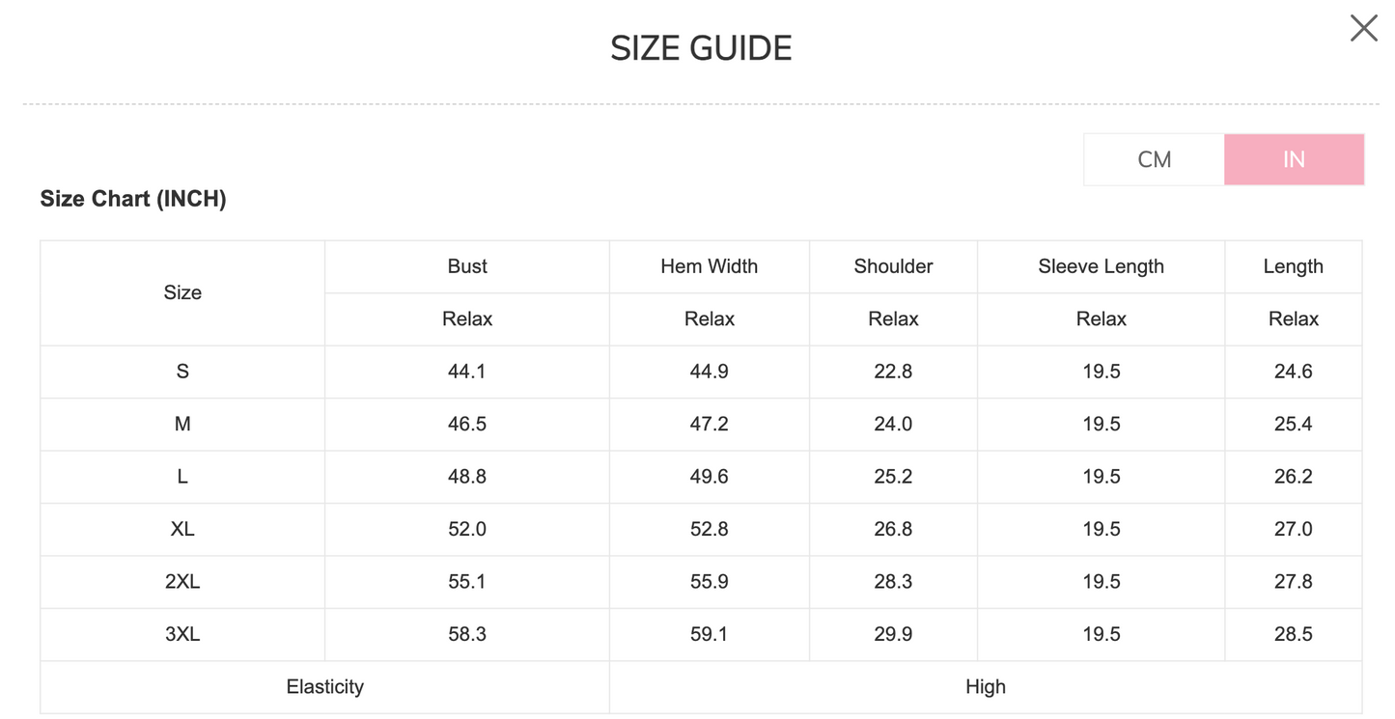Click the Size header cell
This screenshot has width=1395, height=719.
tap(182, 292)
